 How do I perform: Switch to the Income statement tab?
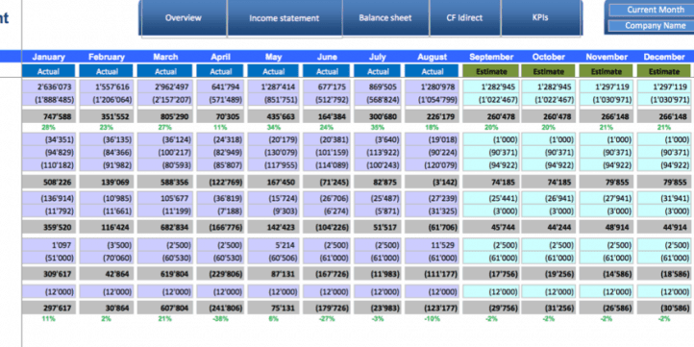285,18
